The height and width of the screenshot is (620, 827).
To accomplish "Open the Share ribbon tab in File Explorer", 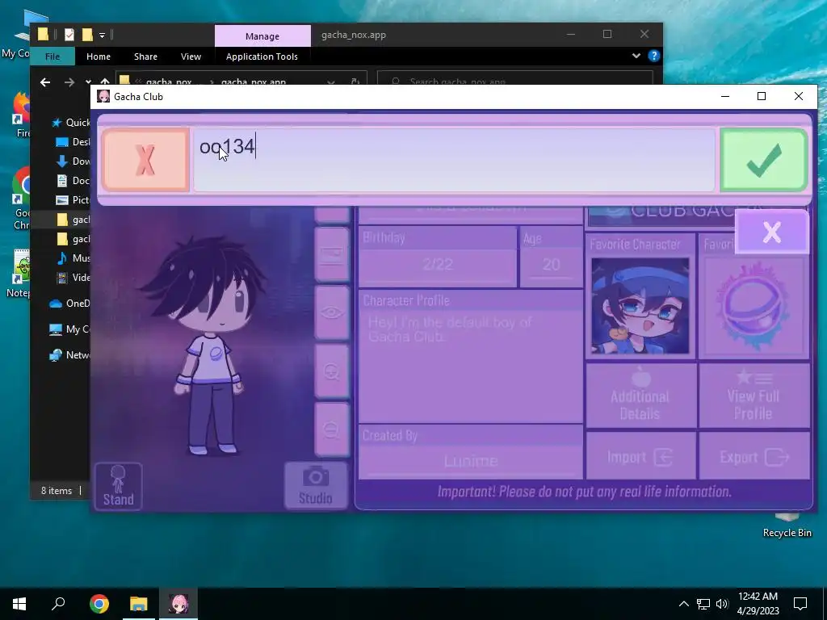I will coord(145,57).
